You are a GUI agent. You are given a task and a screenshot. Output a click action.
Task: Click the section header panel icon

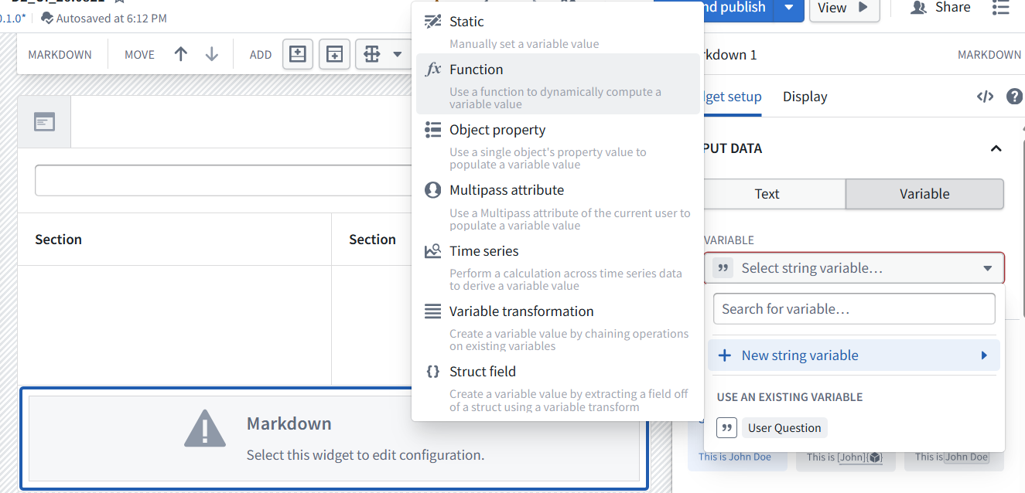(x=44, y=121)
